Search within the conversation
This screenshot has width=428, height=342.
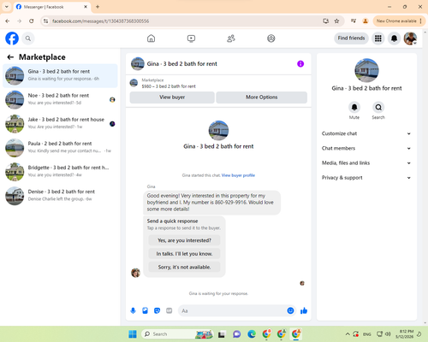tap(378, 108)
